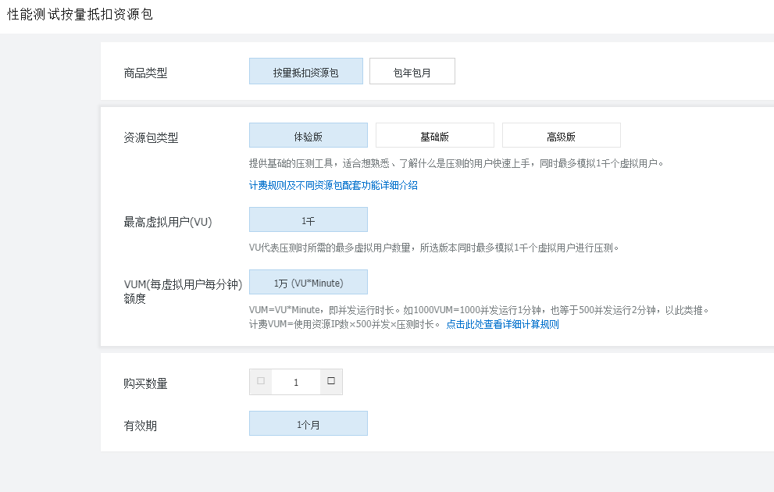Switch product type to 包年包月
The width and height of the screenshot is (774, 492).
tap(412, 72)
